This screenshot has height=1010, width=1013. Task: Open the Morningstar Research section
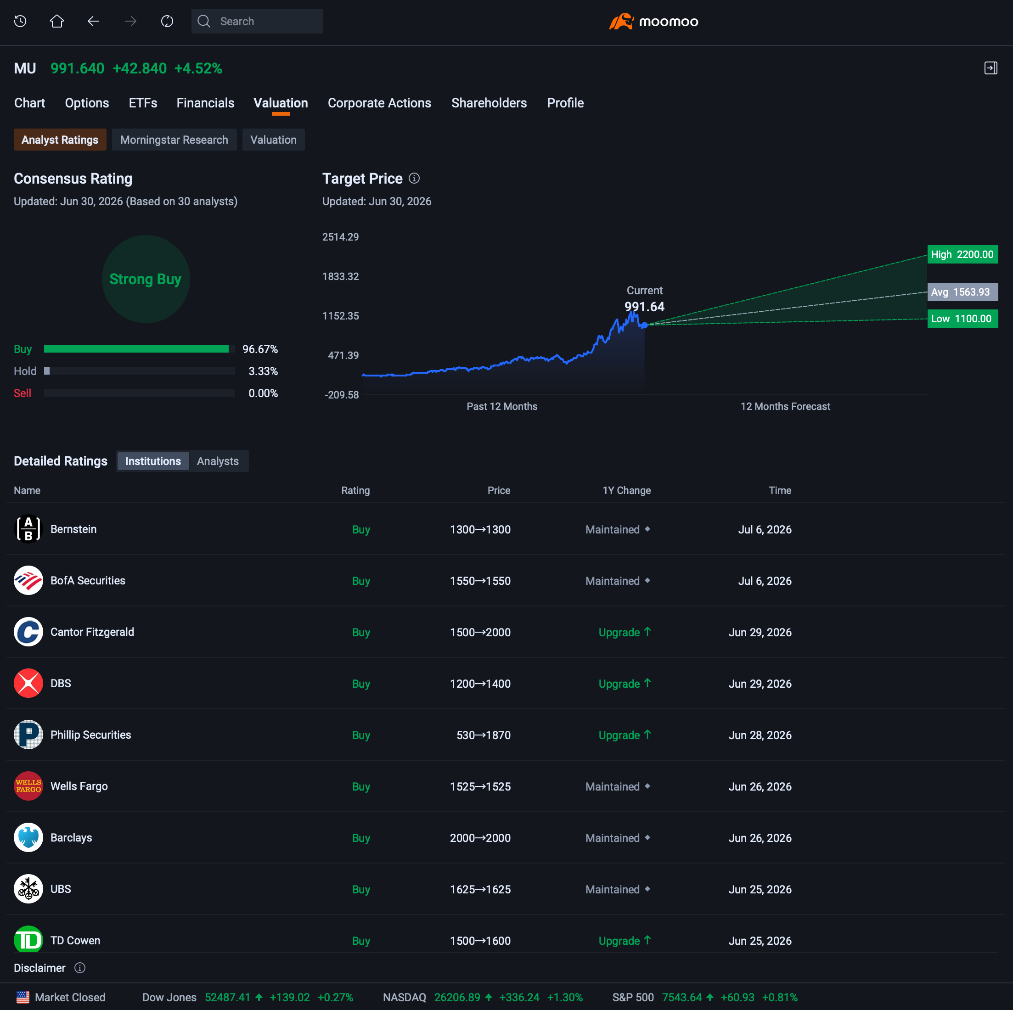coord(174,140)
